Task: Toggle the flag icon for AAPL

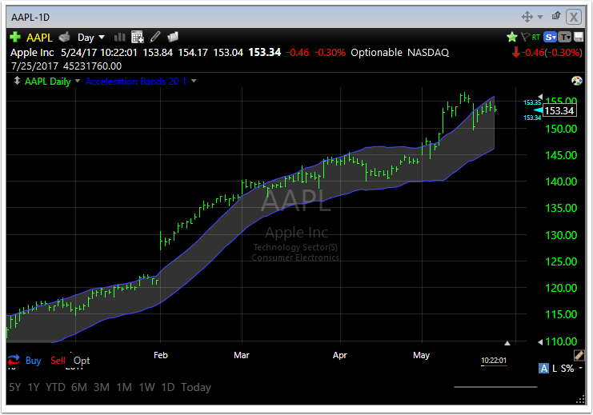Action: pyautogui.click(x=525, y=37)
